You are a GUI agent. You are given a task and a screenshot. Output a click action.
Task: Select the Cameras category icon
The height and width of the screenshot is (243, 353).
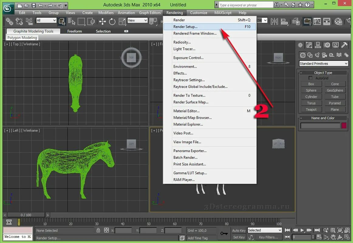[x=324, y=55]
